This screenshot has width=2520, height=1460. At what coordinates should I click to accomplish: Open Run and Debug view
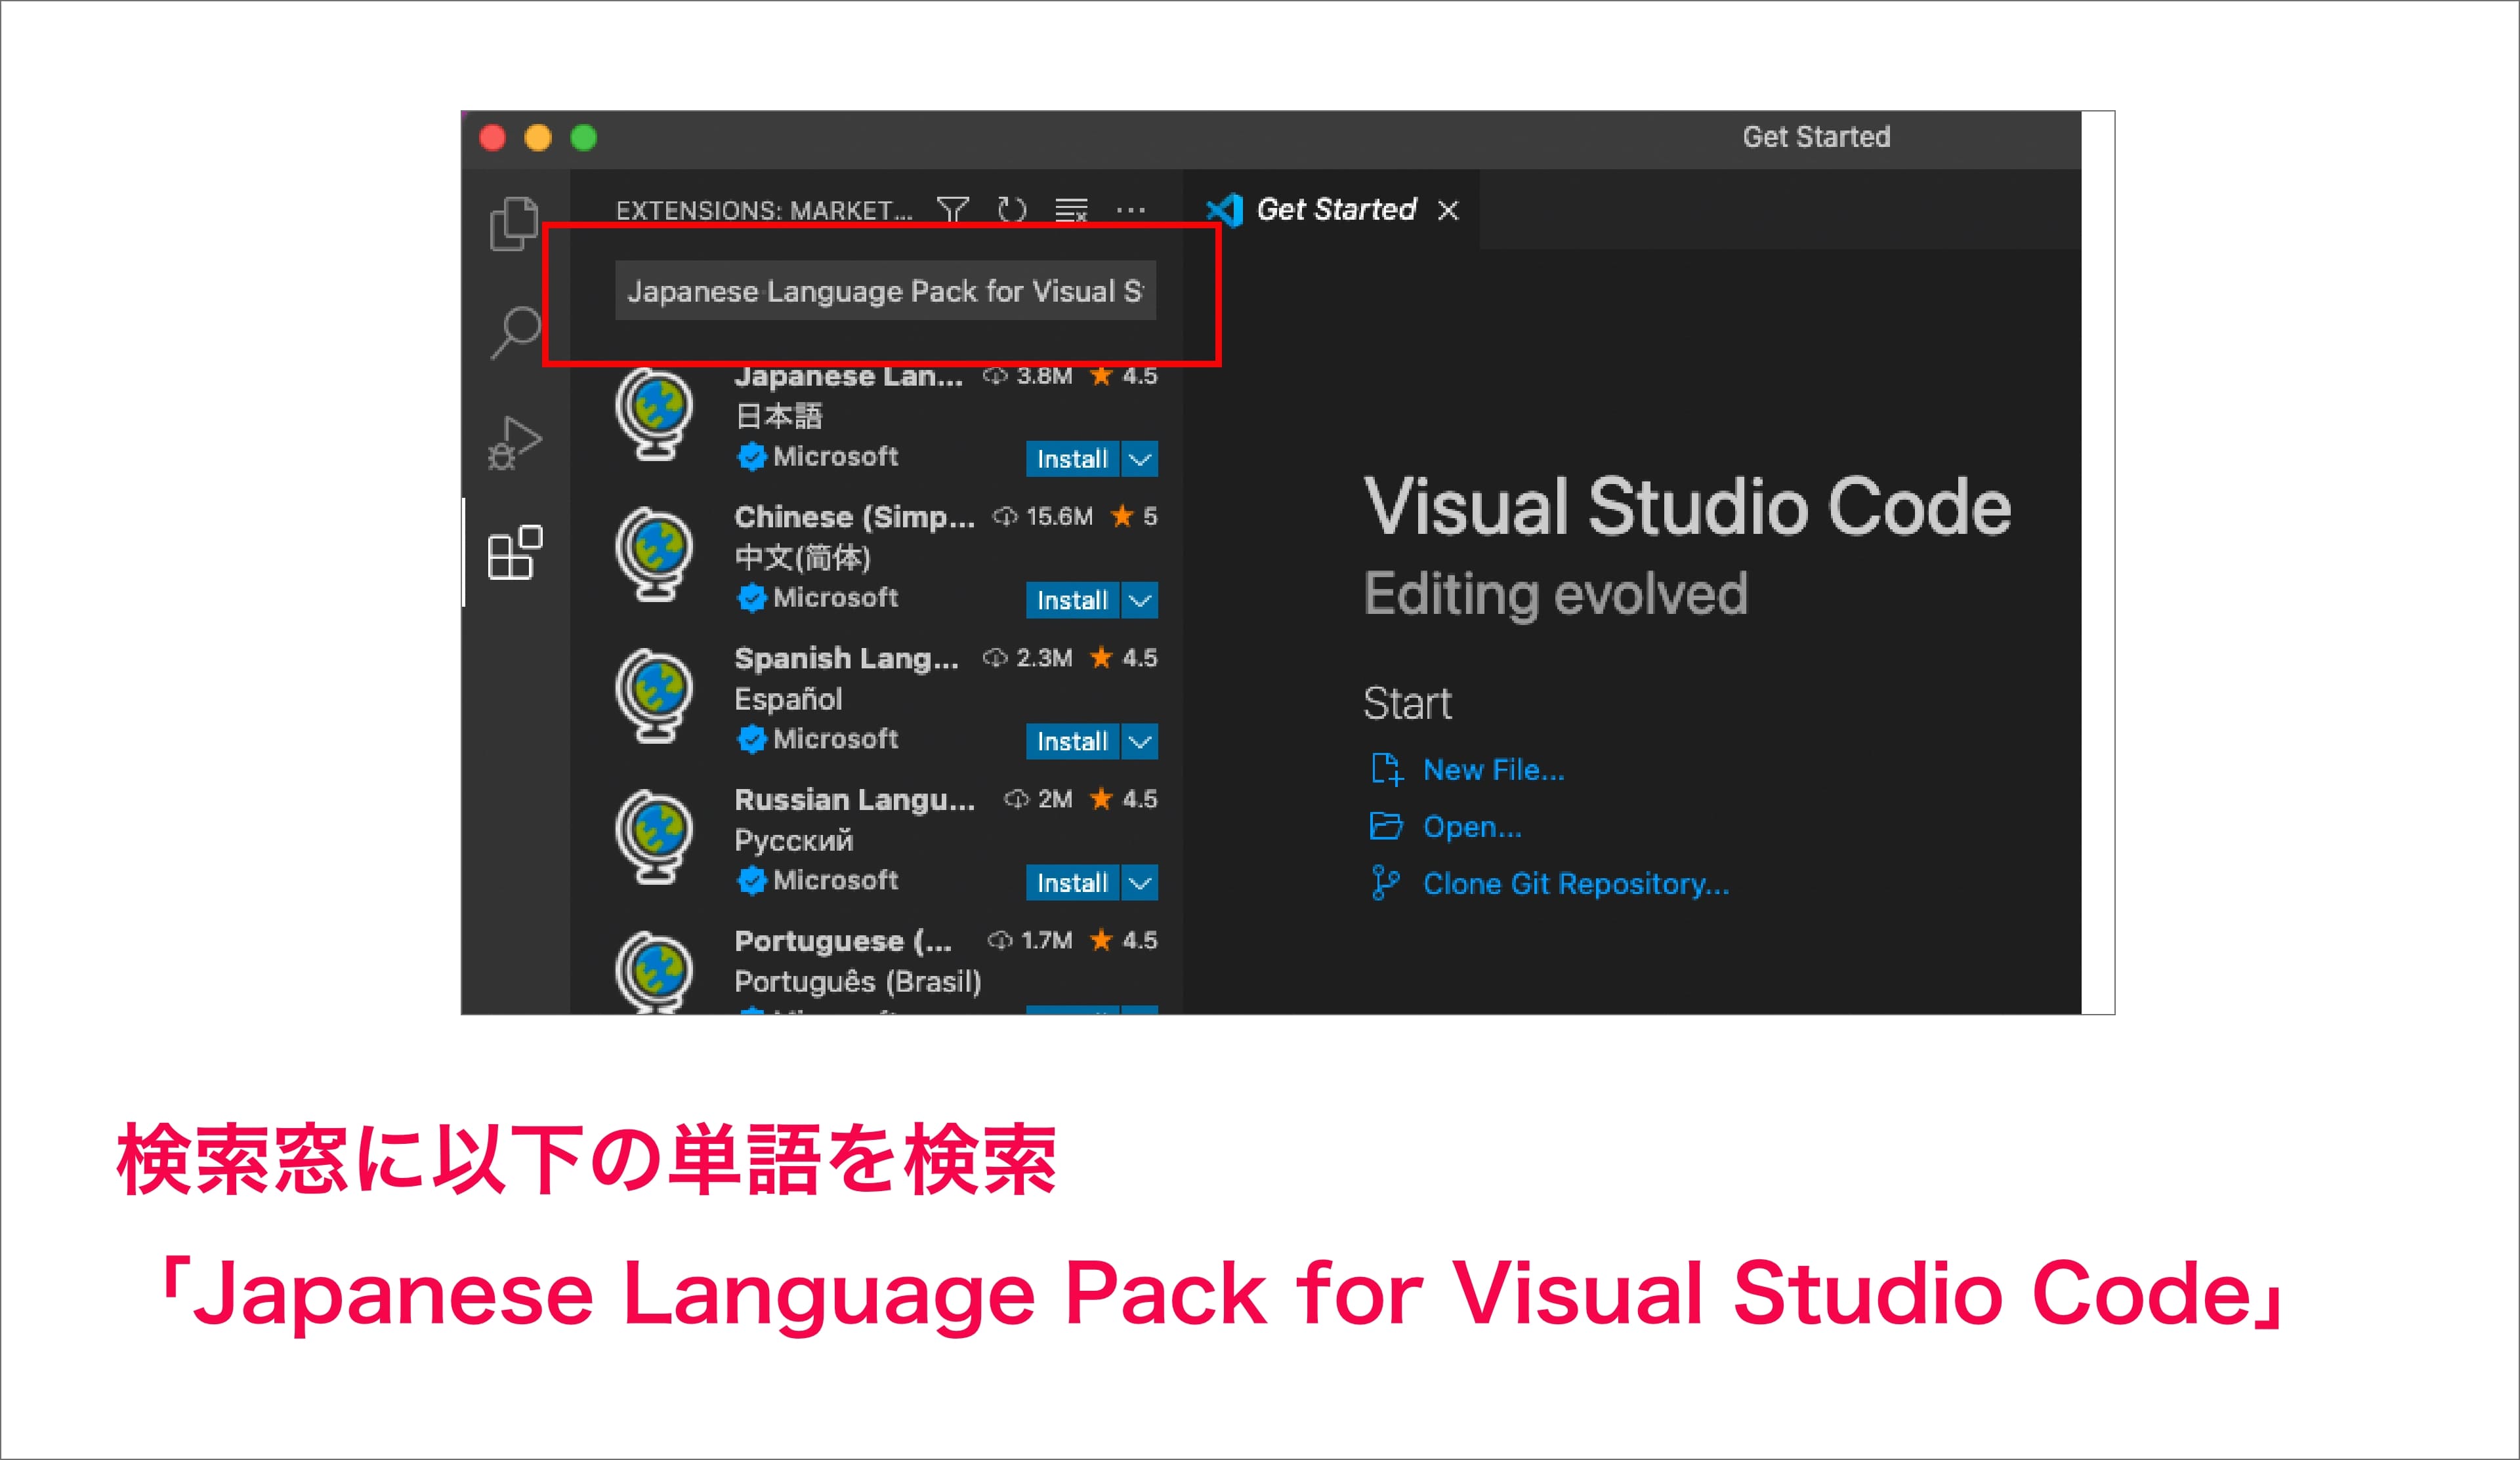[515, 443]
